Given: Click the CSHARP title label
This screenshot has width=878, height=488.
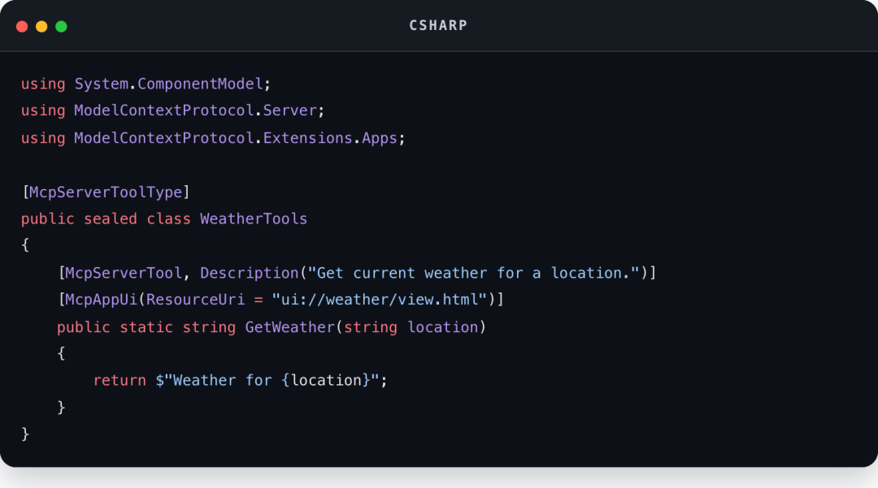Looking at the screenshot, I should tap(438, 26).
